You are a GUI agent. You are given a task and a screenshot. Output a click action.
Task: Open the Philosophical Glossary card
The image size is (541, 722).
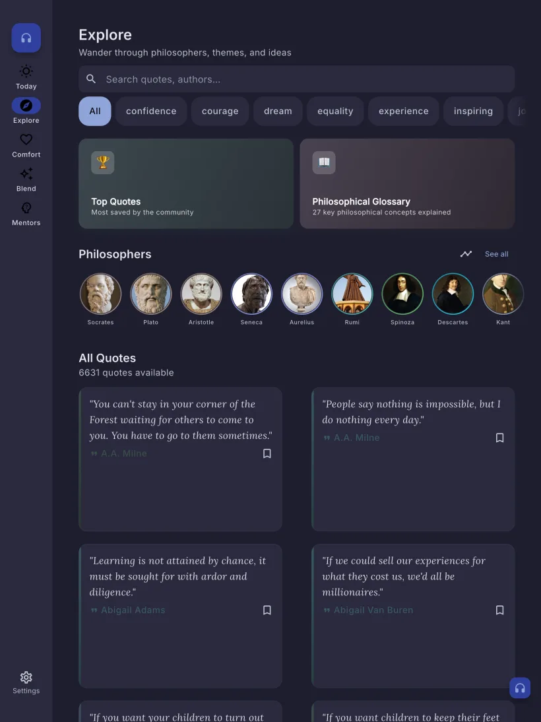407,183
